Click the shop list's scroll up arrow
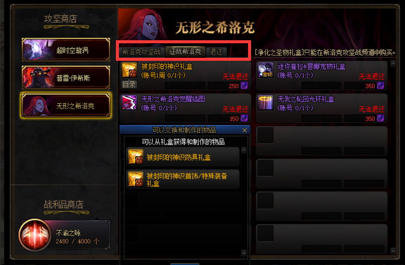 click(393, 63)
